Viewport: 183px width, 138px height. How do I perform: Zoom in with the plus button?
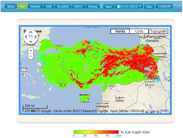(31, 51)
